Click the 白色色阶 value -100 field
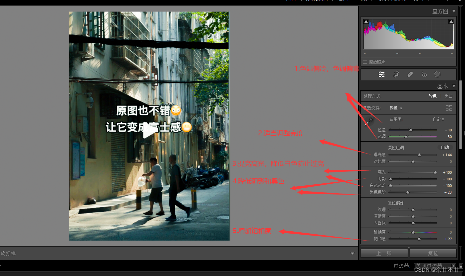465x276 pixels. tap(448, 186)
